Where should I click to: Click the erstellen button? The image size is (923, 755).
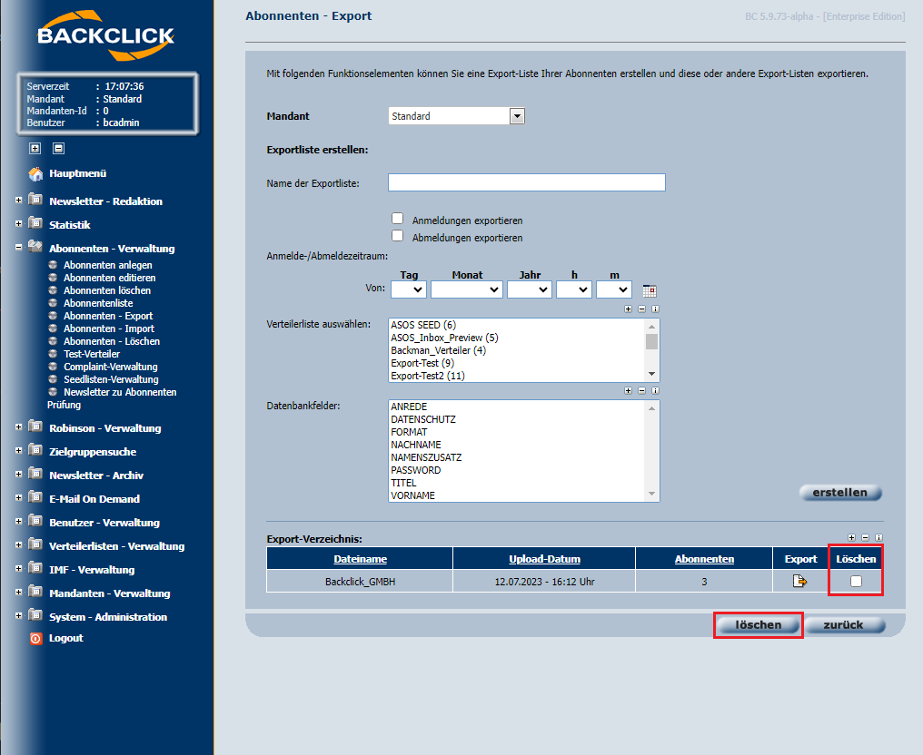[840, 492]
